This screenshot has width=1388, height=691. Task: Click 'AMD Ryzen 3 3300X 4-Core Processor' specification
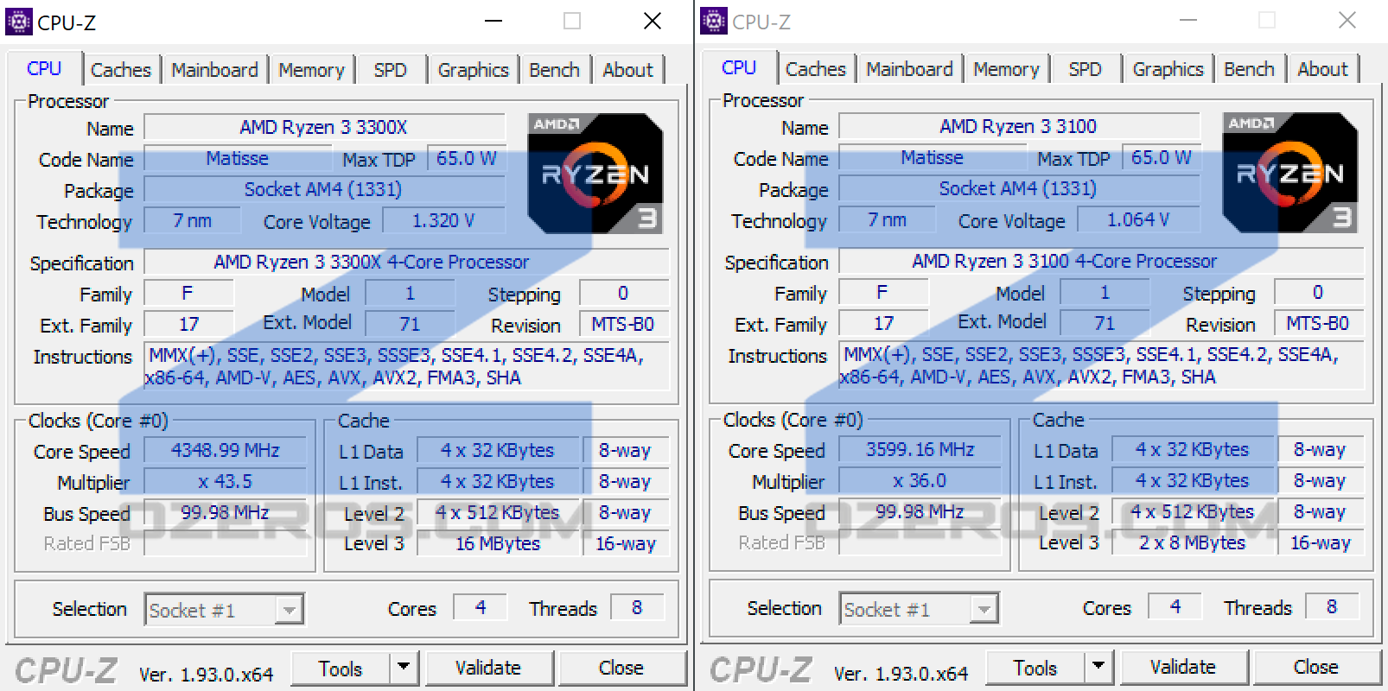coord(407,263)
